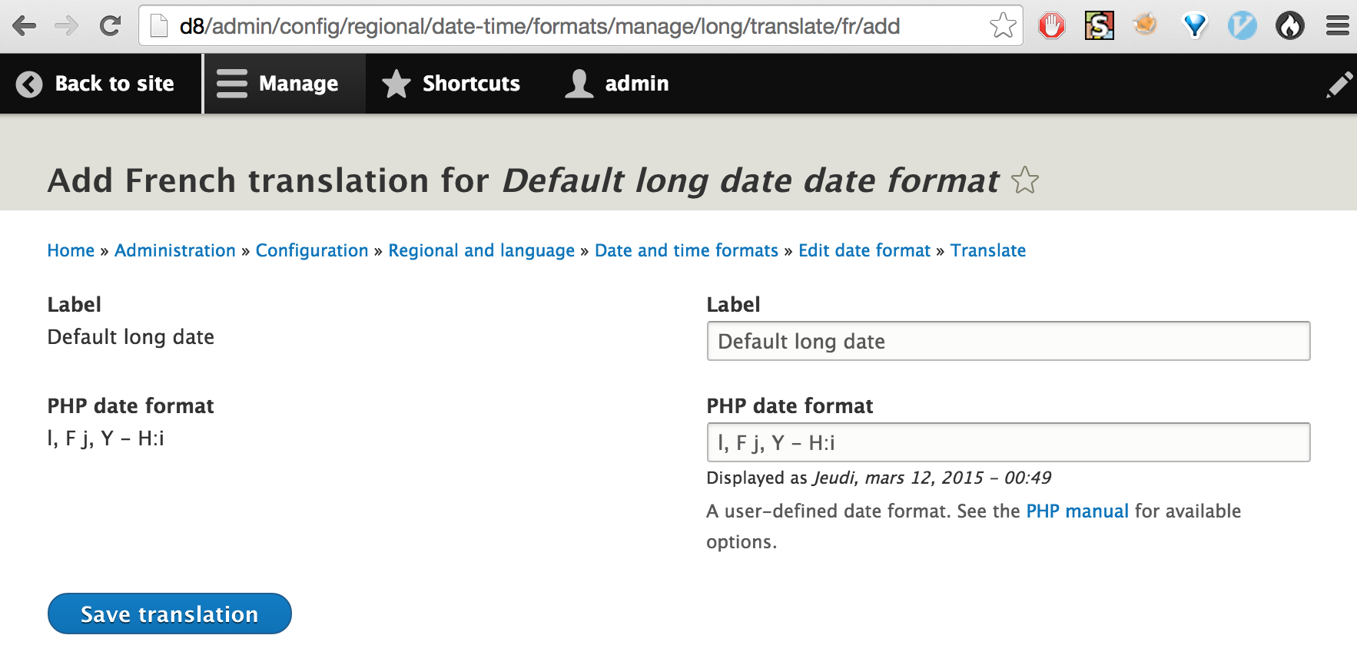Open the PHP manual link

click(1077, 511)
